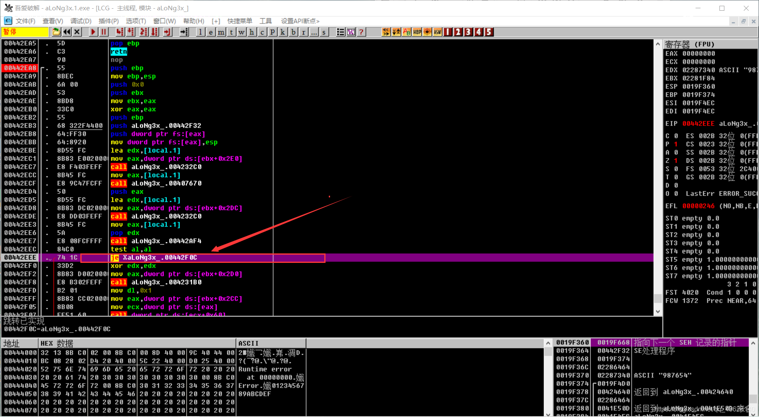Click the Trace Over toolbar icon
The width and height of the screenshot is (759, 417).
[x=155, y=32]
